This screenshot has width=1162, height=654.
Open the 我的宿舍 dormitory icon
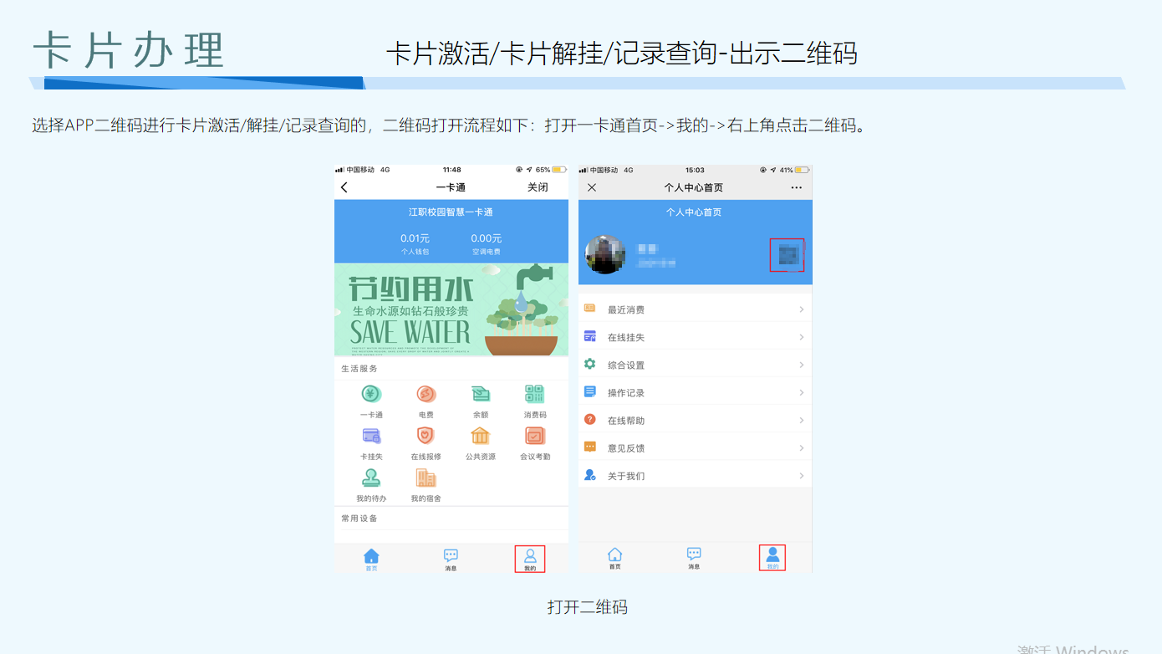click(426, 478)
